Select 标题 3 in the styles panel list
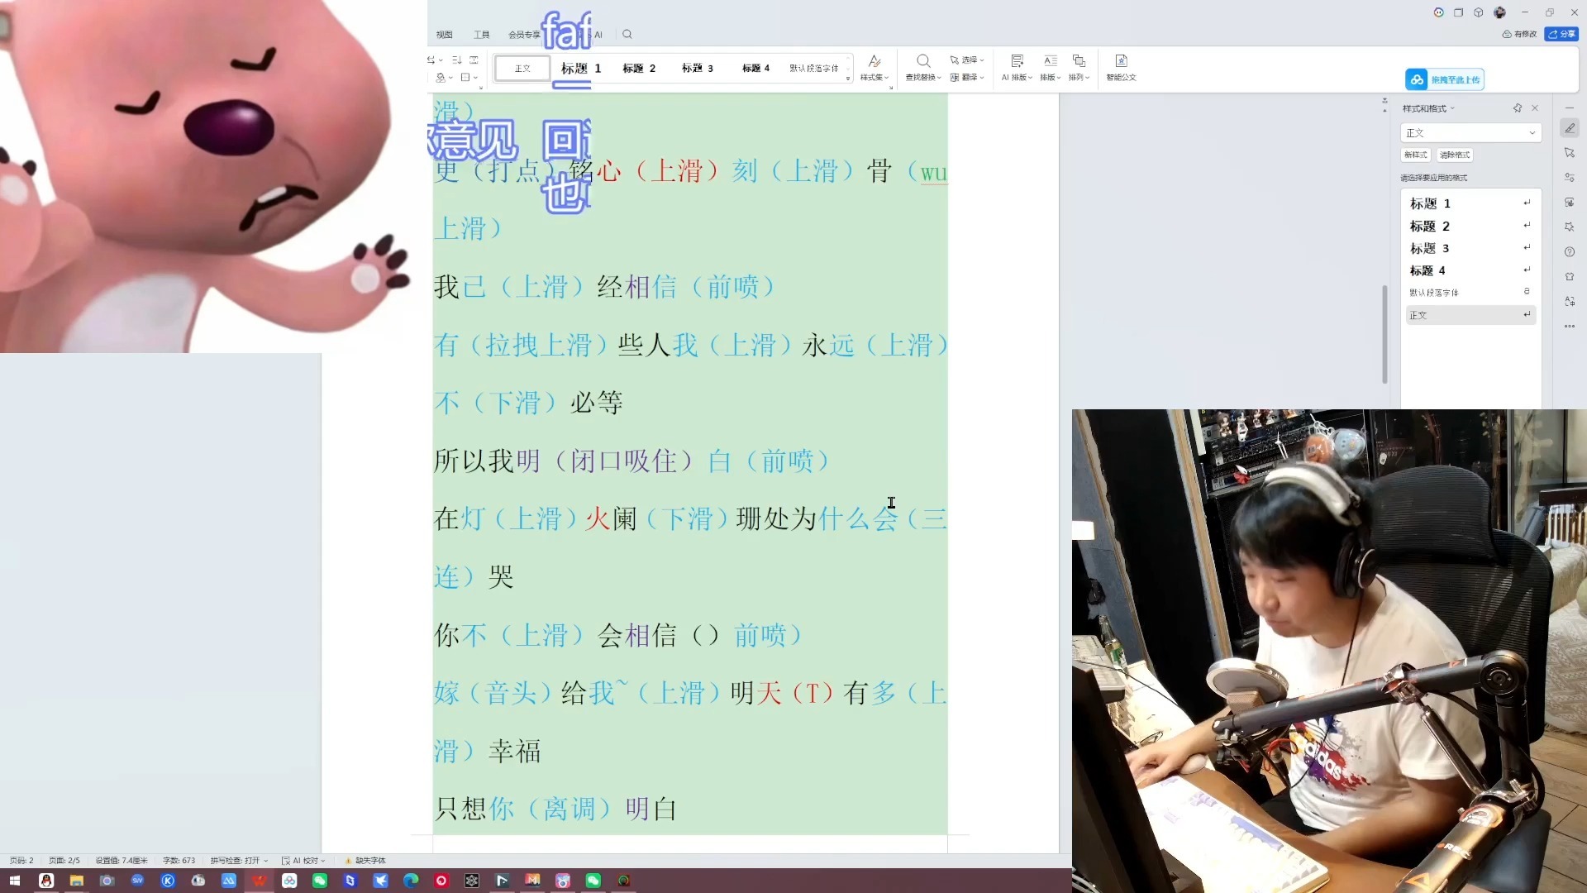Image resolution: width=1587 pixels, height=893 pixels. [1471, 248]
